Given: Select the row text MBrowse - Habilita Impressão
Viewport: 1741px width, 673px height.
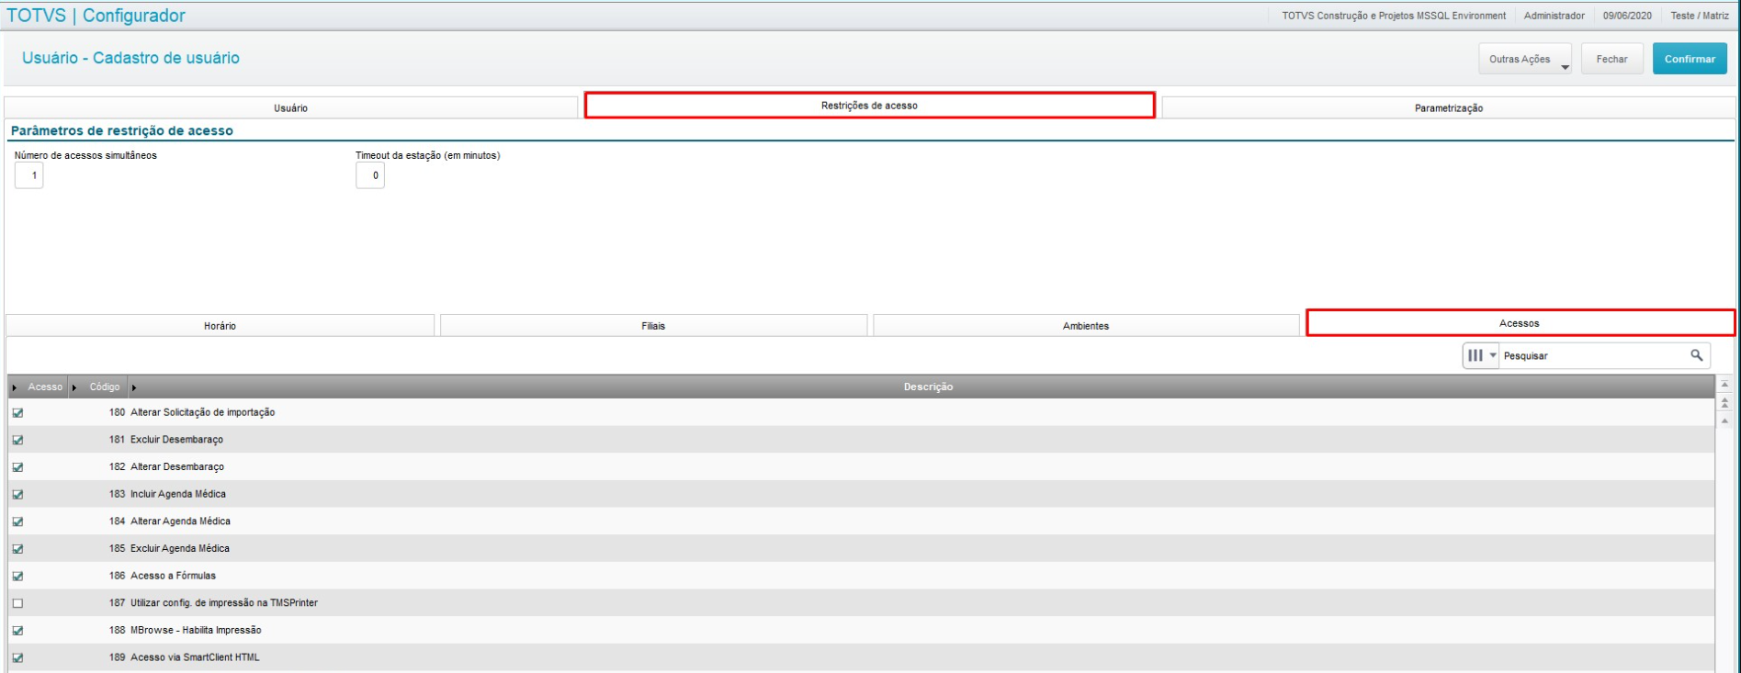Looking at the screenshot, I should 196,631.
